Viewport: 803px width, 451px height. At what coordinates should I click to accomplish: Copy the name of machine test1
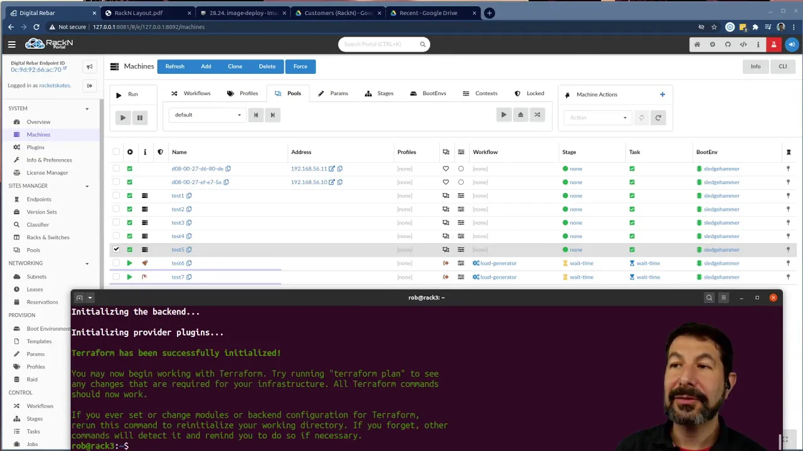click(189, 196)
